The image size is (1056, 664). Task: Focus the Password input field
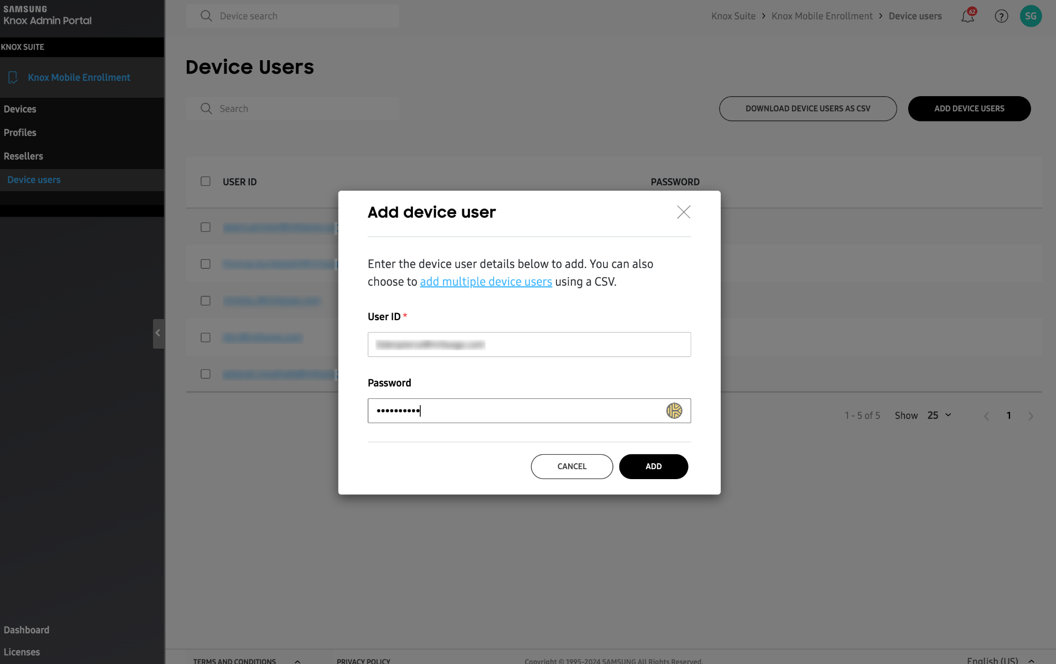point(529,410)
